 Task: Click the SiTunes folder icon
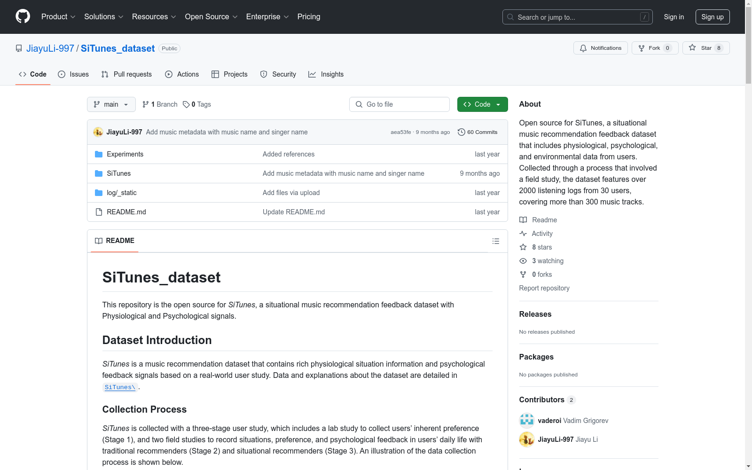[99, 173]
